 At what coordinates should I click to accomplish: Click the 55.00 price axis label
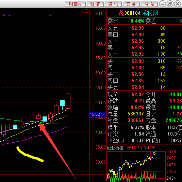click(x=100, y=88)
